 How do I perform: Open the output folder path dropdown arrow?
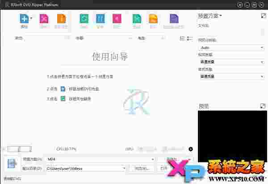click(124, 169)
